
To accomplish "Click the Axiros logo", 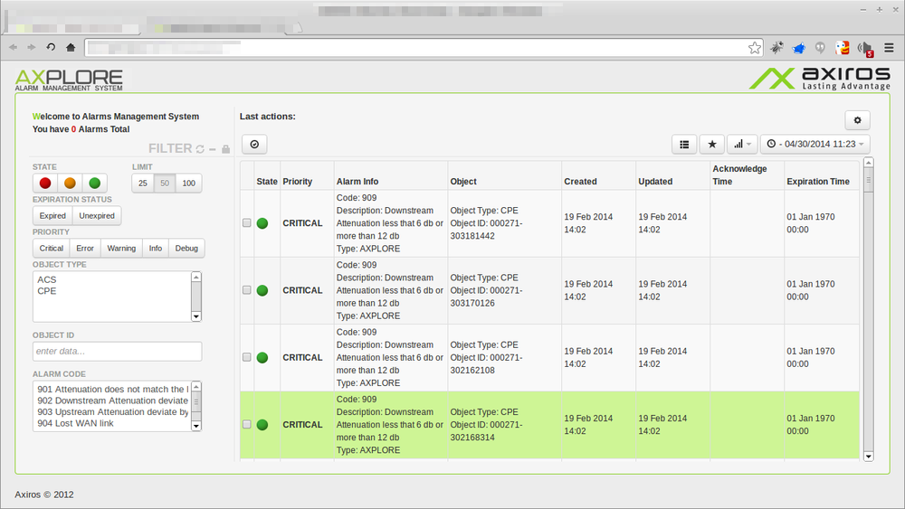I will tap(820, 79).
